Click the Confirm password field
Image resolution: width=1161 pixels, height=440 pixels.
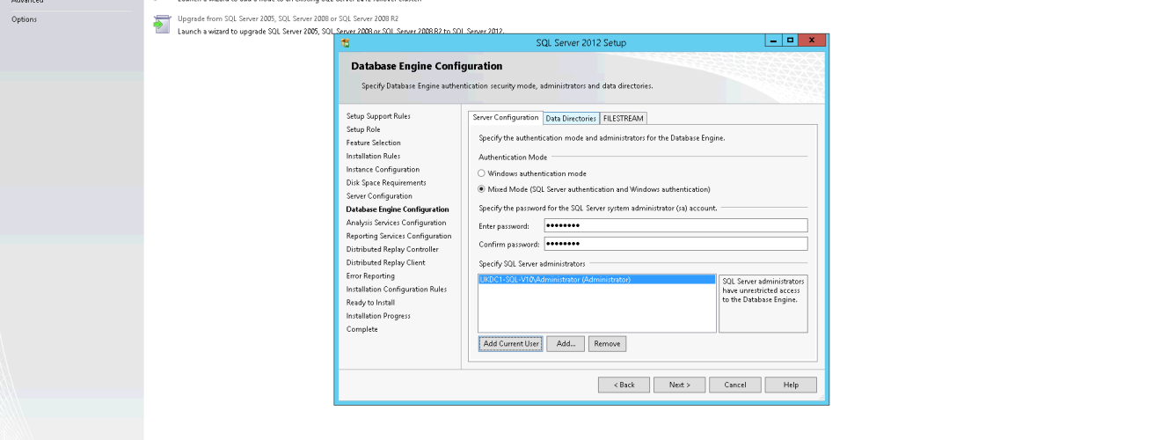click(x=675, y=245)
